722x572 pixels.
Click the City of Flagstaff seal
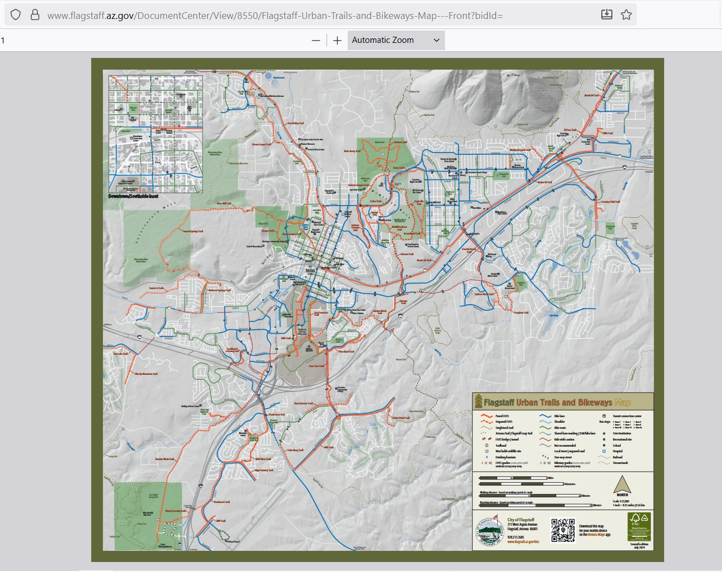click(489, 530)
